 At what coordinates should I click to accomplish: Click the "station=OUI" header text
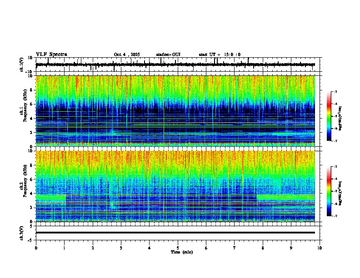pyautogui.click(x=168, y=55)
